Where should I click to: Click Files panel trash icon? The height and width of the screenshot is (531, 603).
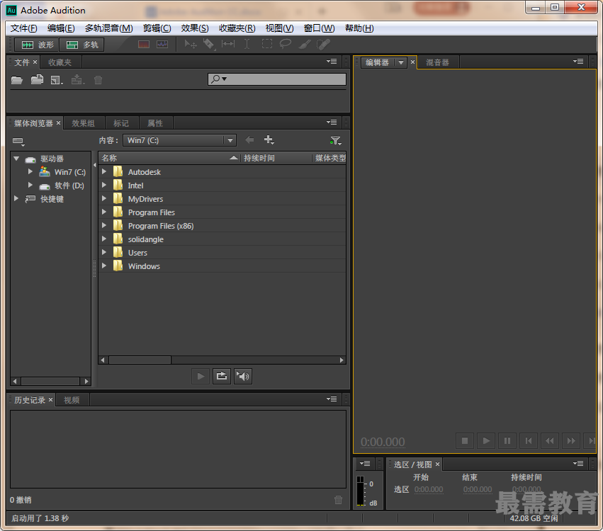98,80
